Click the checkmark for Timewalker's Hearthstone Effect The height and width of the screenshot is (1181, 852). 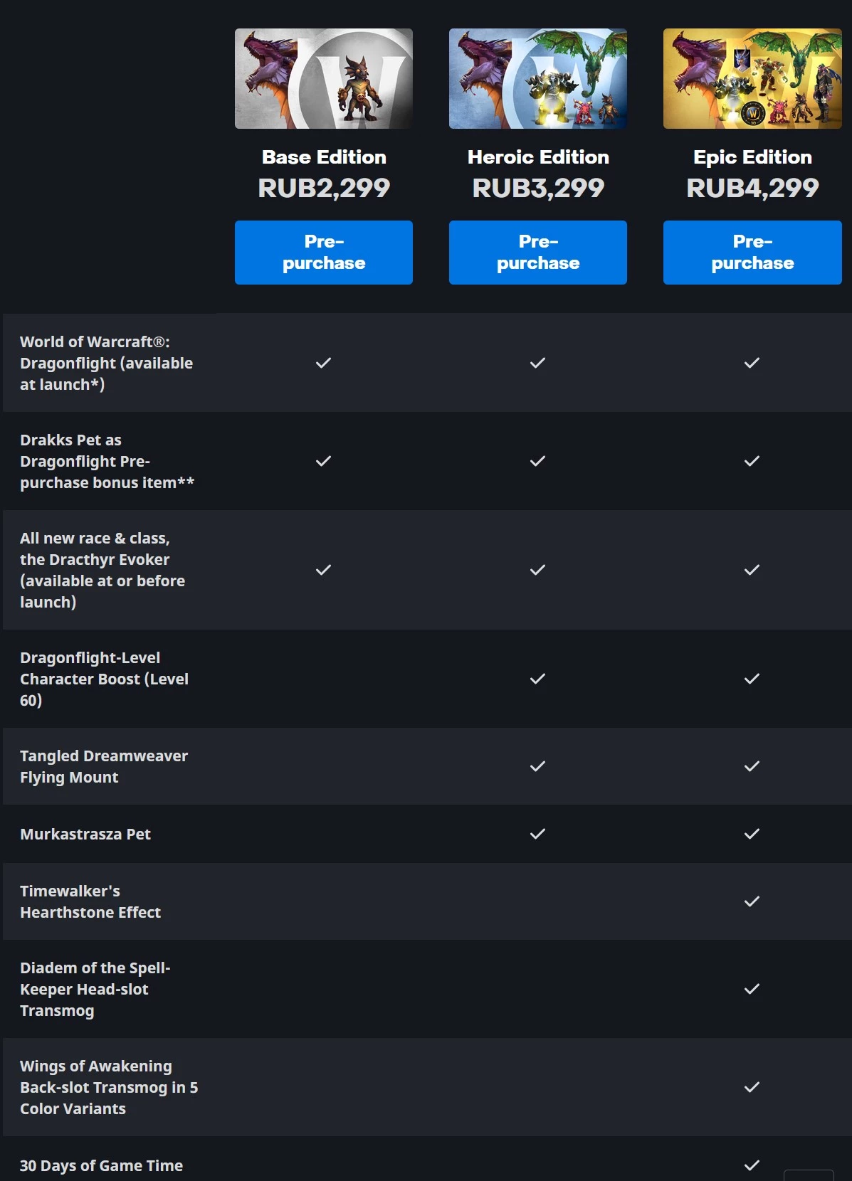pos(752,901)
